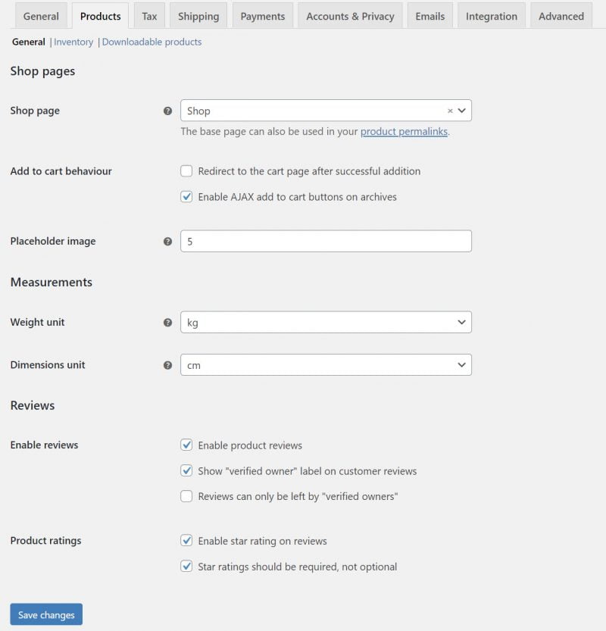Click the Placeholder image input field
Screen dimensions: 606x631
pos(326,241)
